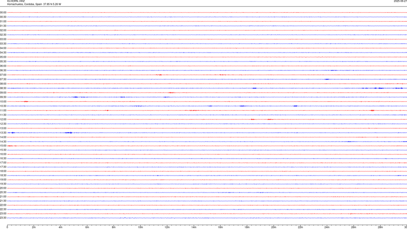This screenshot has width=407, height=229.
Task: Pick the 08:00 trace label
Action: click(3, 84)
